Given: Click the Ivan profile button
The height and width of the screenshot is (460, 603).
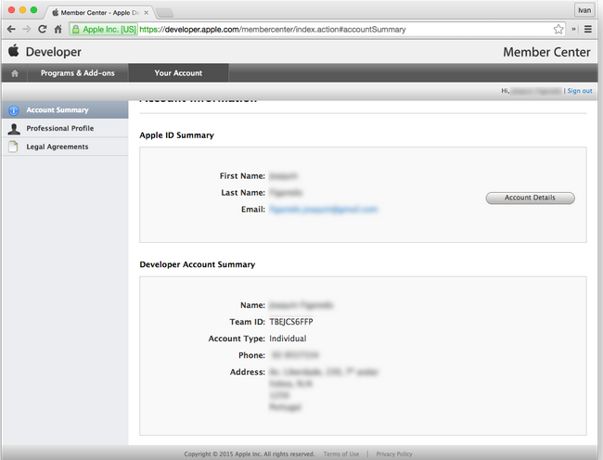Looking at the screenshot, I should click(x=584, y=10).
